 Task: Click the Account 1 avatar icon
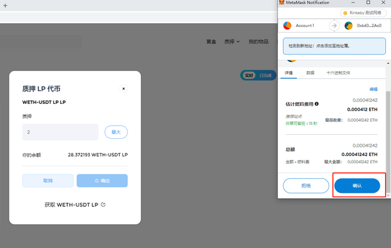[287, 26]
